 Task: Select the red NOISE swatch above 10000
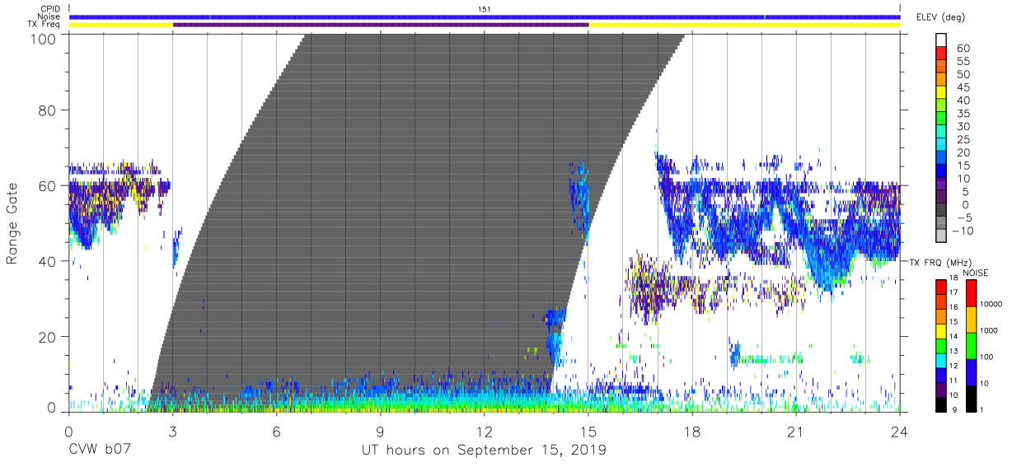971,292
